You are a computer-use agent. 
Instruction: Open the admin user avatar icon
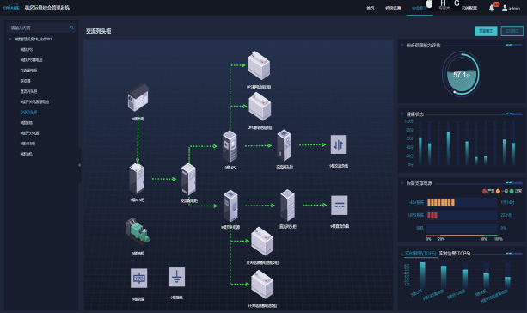[x=505, y=8]
